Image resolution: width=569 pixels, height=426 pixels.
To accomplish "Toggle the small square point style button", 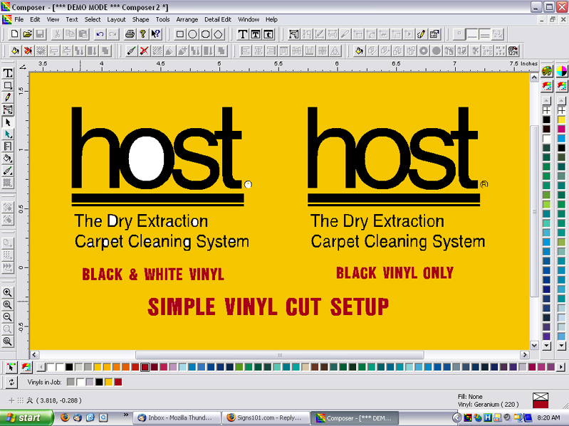I will click(x=459, y=34).
